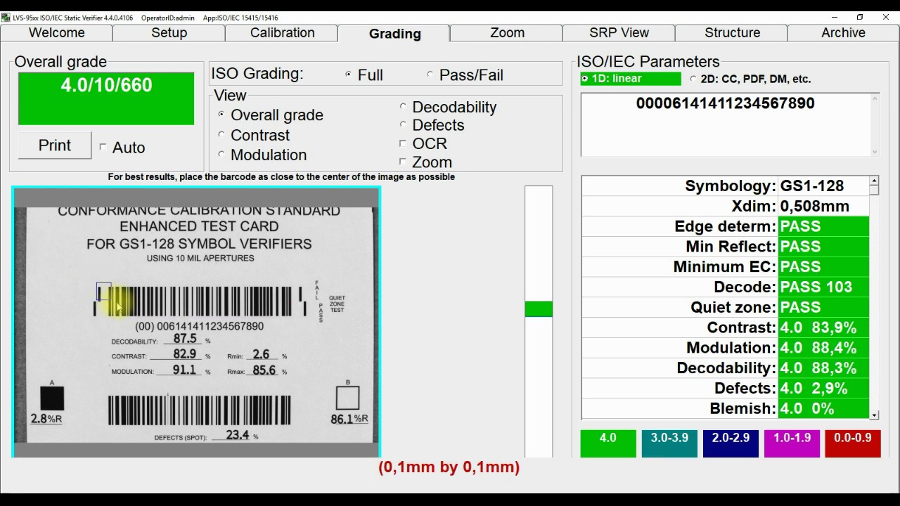Click the Decodability 4.0 88,3% cell
The width and height of the screenshot is (900, 506).
tap(823, 368)
